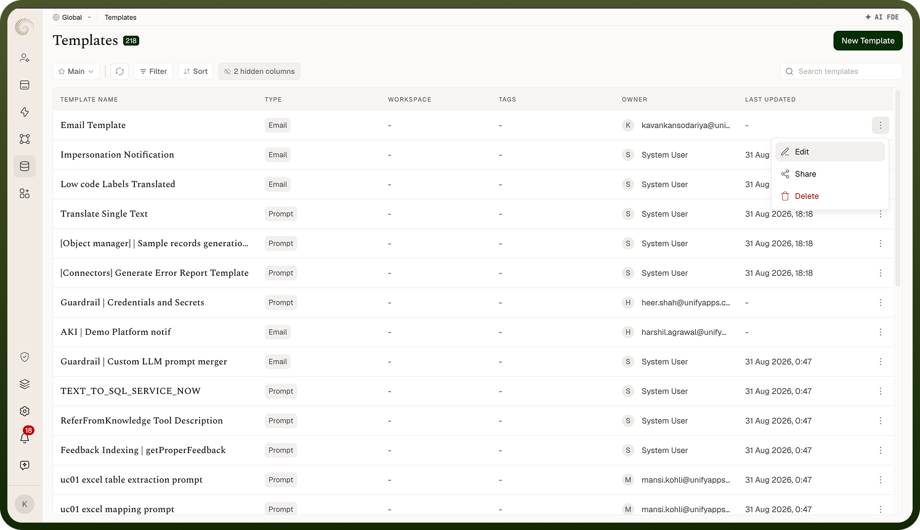Open the Impersonation Notification template
The image size is (920, 530).
click(x=118, y=155)
